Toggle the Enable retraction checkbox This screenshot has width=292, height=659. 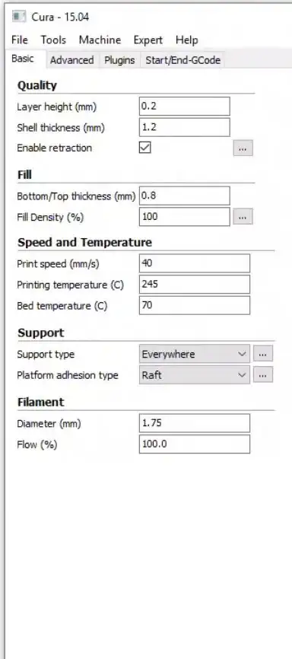point(145,148)
